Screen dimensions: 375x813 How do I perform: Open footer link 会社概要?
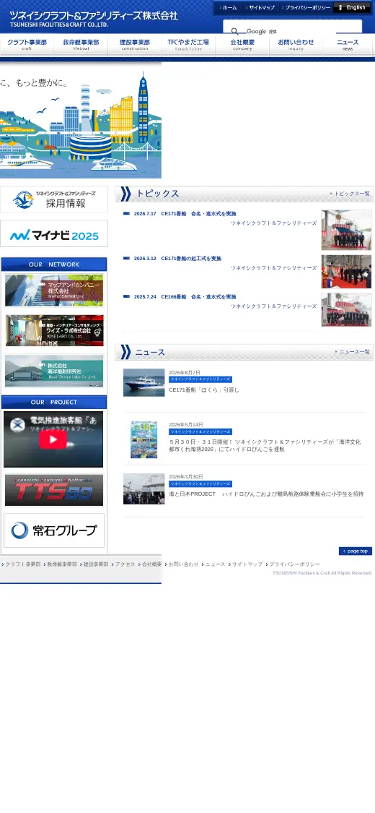click(x=152, y=564)
